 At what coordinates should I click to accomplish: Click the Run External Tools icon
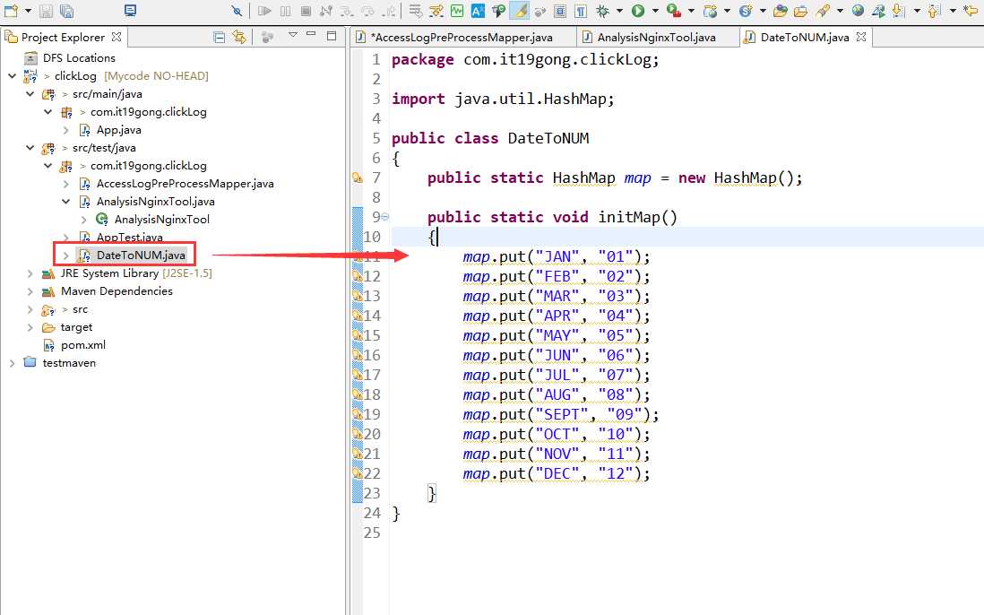coord(673,11)
